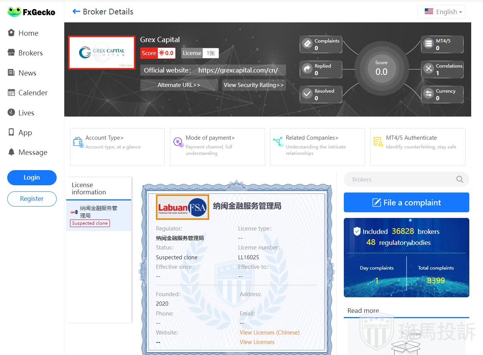Click the Correlations network icon

point(429,69)
